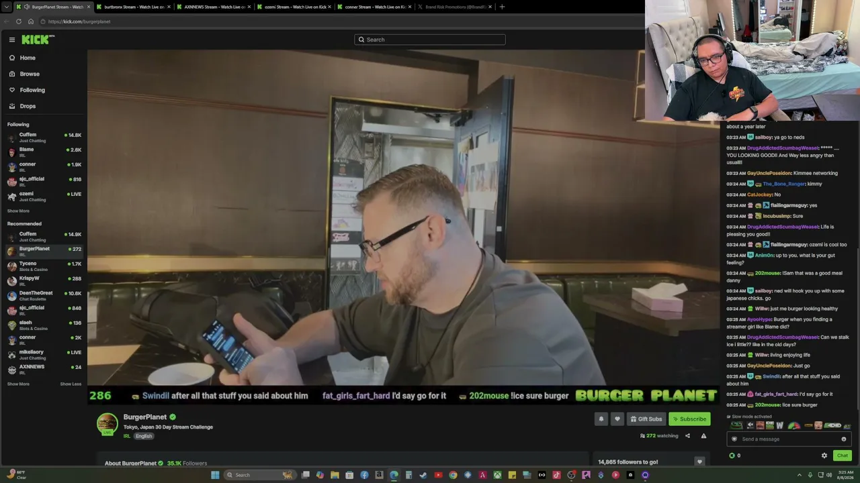The width and height of the screenshot is (860, 483).
Task: Open a new browser tab
Action: pos(502,7)
